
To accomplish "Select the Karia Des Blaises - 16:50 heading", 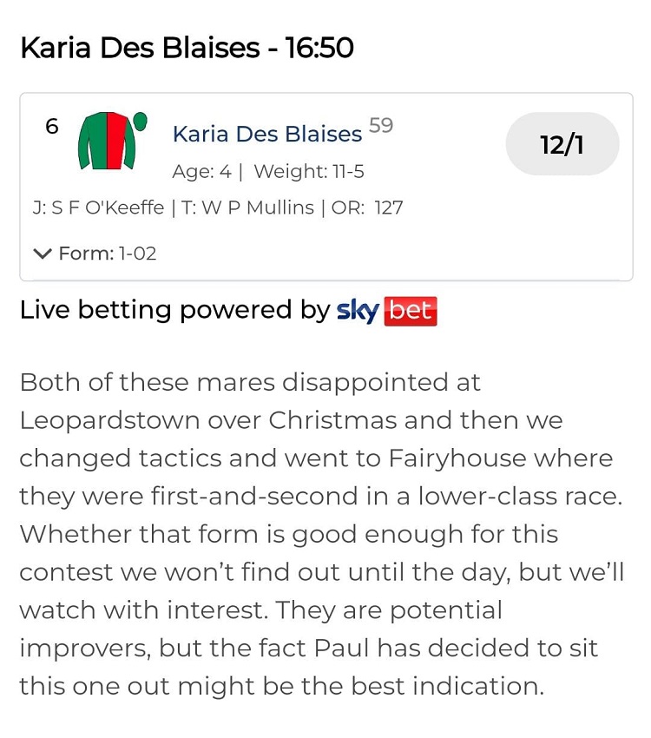I will pos(187,48).
